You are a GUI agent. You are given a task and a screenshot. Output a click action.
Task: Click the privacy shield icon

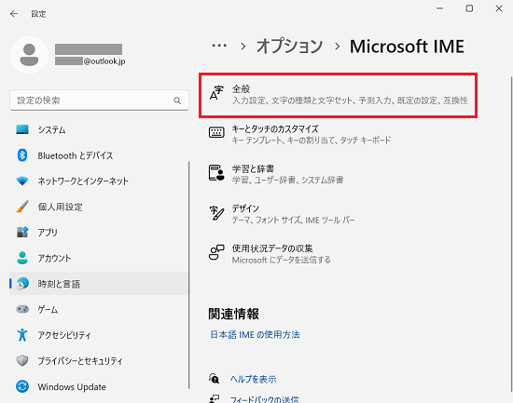(22, 360)
